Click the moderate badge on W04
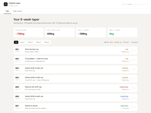This screenshot has width=151, height=113. 125,78
